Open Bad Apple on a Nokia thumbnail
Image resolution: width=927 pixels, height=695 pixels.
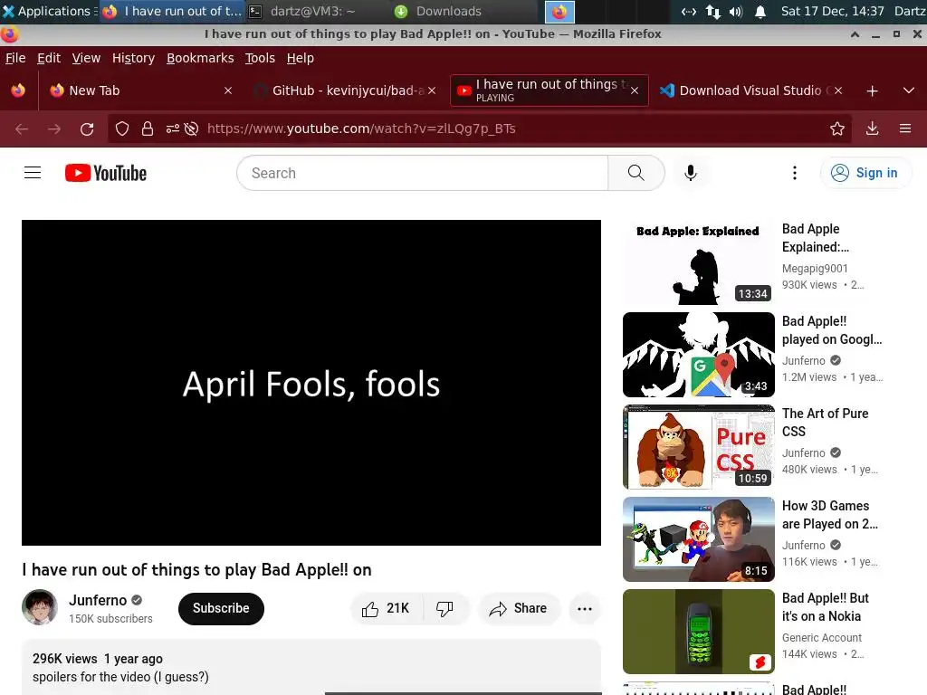[698, 631]
